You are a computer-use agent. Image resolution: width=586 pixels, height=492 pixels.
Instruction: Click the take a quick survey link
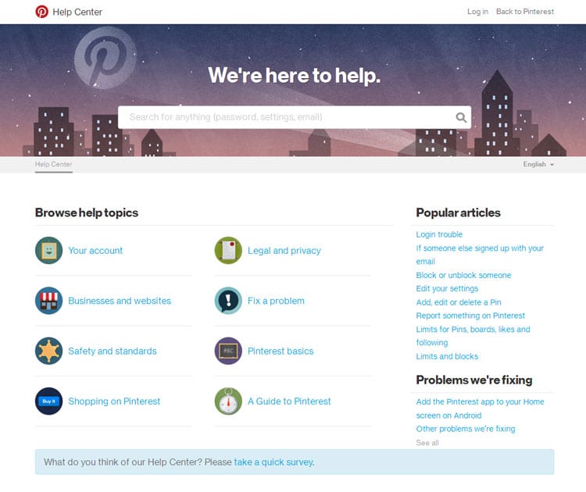coord(274,462)
